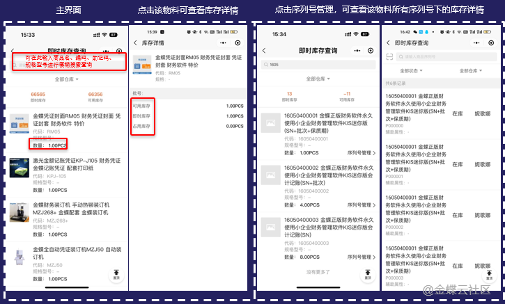The width and height of the screenshot is (505, 304).
Task: Tap the -11 可用库存 total
Action: (347, 96)
